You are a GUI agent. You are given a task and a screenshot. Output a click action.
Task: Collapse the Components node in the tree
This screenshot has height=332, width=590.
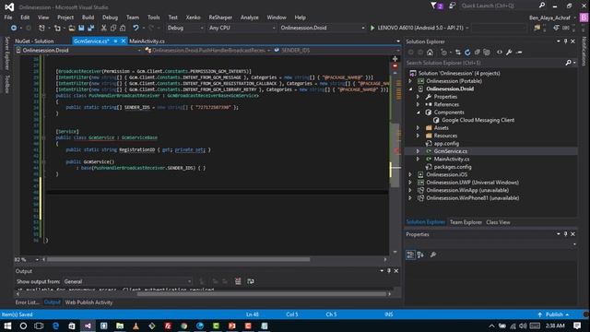pyautogui.click(x=418, y=113)
